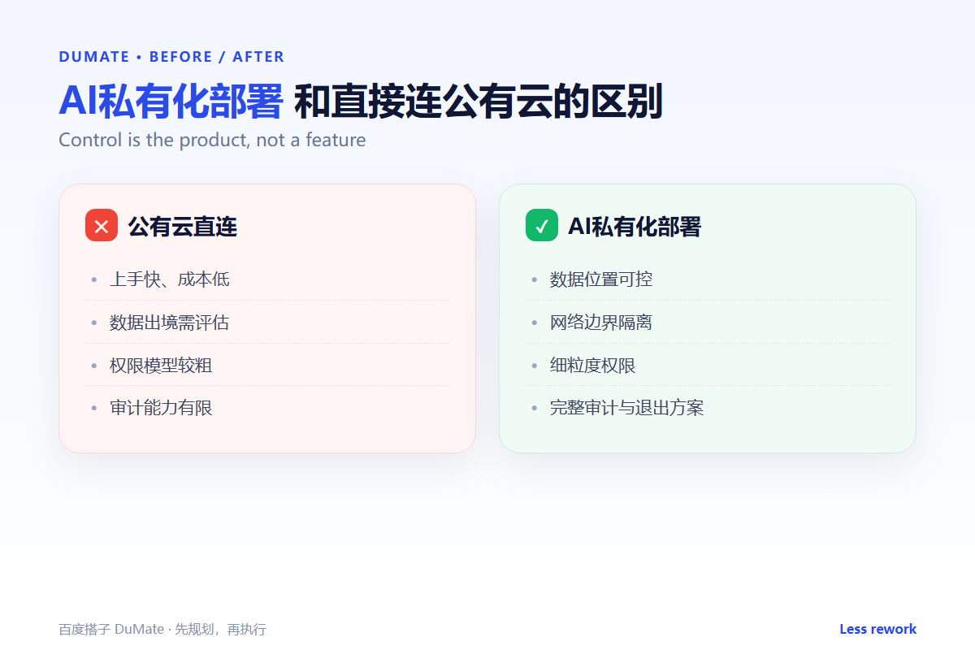Click the 'AI私有化部署' card heading
This screenshot has width=975, height=650.
[634, 226]
